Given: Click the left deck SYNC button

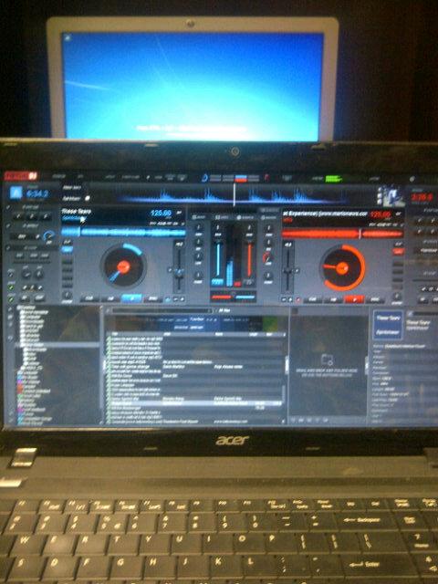Looking at the screenshot, I should (x=152, y=299).
